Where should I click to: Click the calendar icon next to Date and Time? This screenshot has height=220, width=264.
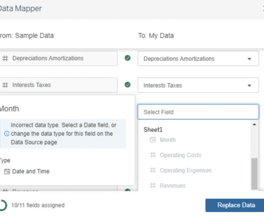pyautogui.click(x=7, y=172)
